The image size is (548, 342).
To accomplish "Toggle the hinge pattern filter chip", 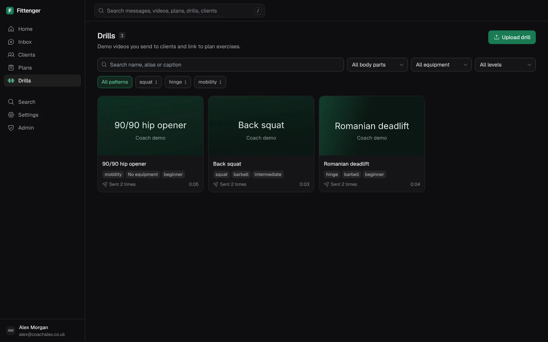I will point(178,82).
